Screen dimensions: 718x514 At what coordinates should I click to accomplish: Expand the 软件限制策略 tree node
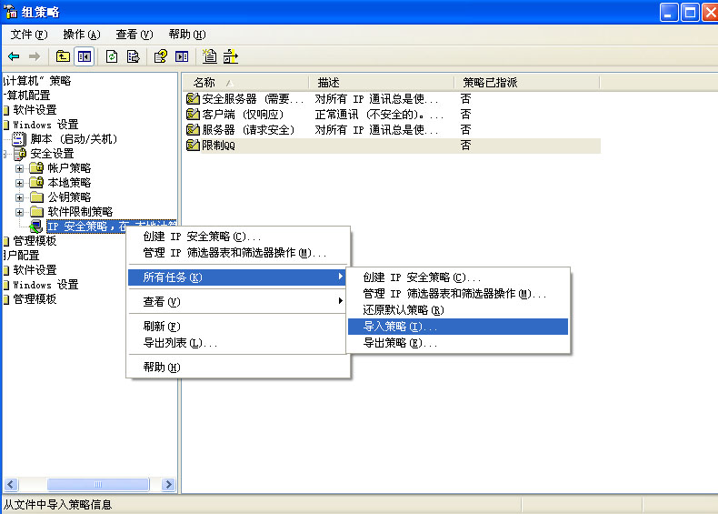pyautogui.click(x=19, y=212)
